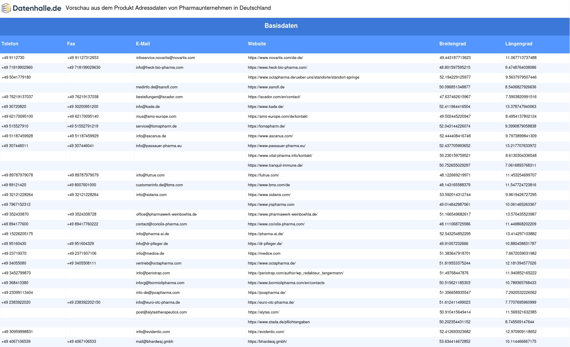Open the www.jrspharma.com URL
The image size is (570, 347).
(x=271, y=205)
